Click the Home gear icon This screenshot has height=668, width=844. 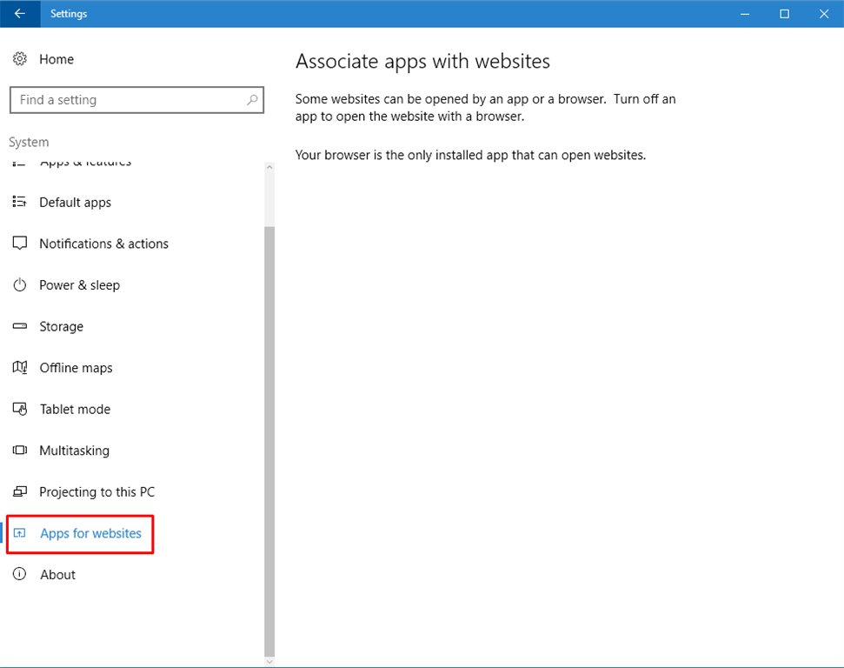19,59
